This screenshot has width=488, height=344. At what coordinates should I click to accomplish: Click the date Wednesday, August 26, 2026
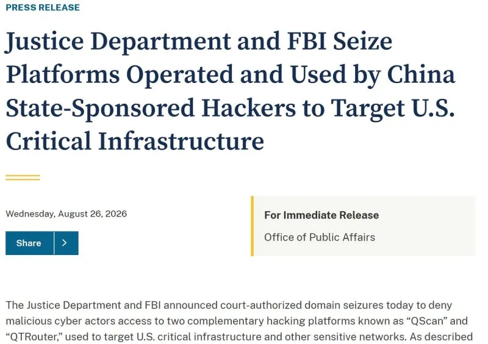(66, 214)
